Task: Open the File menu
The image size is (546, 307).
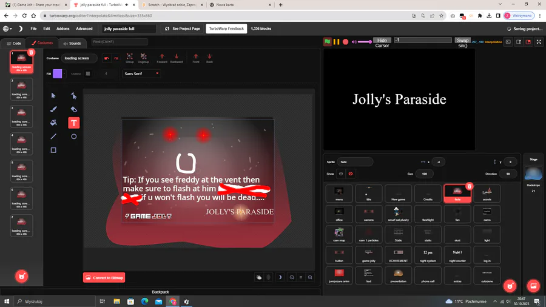Action: [33, 29]
